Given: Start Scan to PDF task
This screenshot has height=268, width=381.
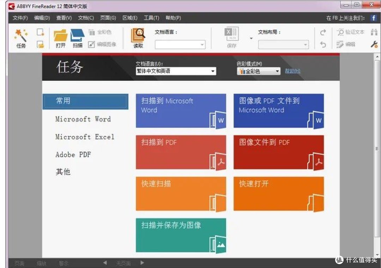Looking at the screenshot, I should [x=181, y=152].
